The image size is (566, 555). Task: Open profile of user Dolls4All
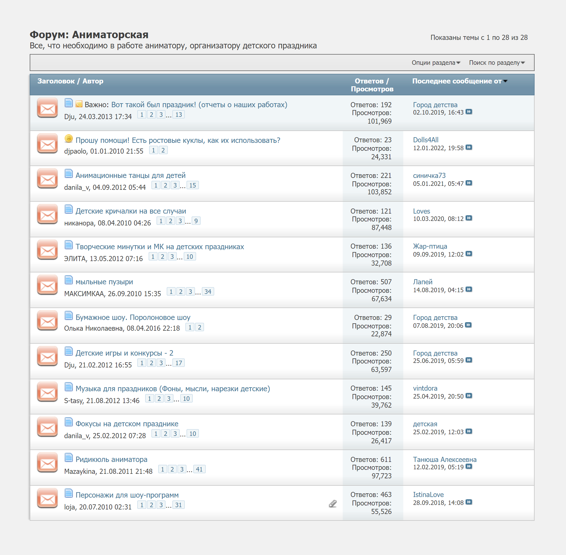(x=425, y=140)
